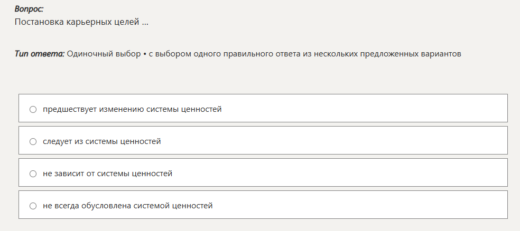Click the "Тип ответа:" label
The width and height of the screenshot is (520, 231).
(x=40, y=54)
